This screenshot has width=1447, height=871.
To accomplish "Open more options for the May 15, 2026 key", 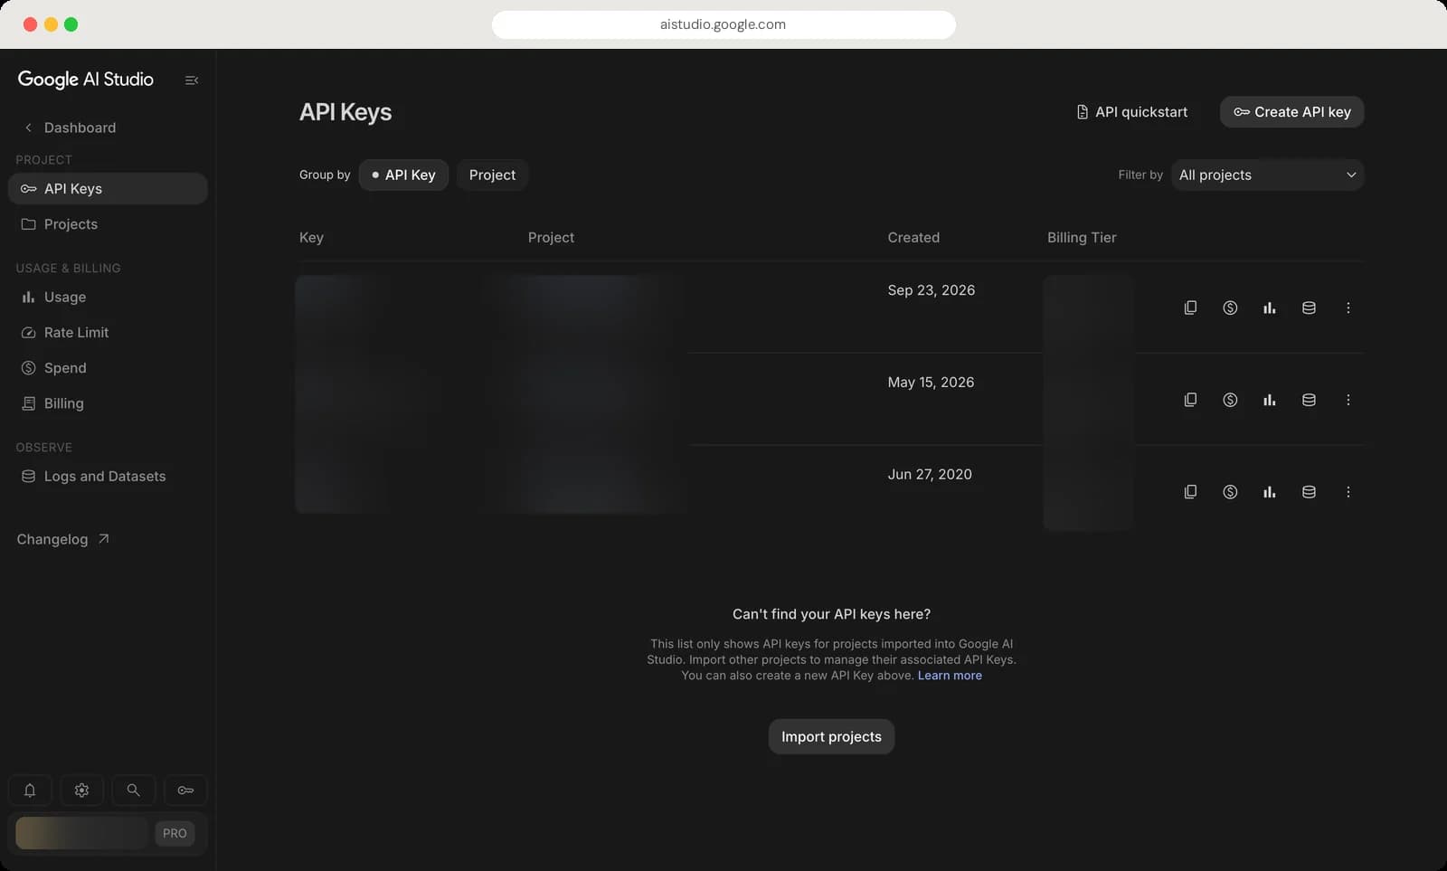I will coord(1348,400).
